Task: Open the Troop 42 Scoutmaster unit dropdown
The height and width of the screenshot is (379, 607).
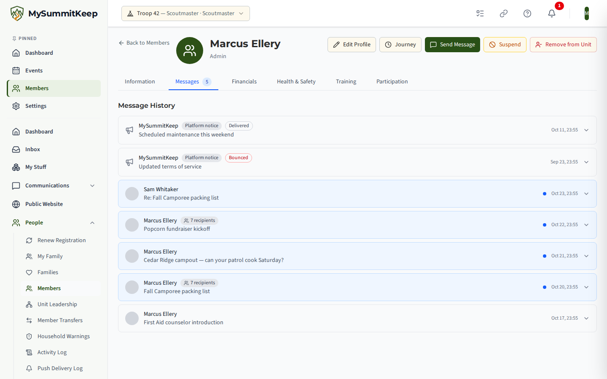Action: pos(185,13)
